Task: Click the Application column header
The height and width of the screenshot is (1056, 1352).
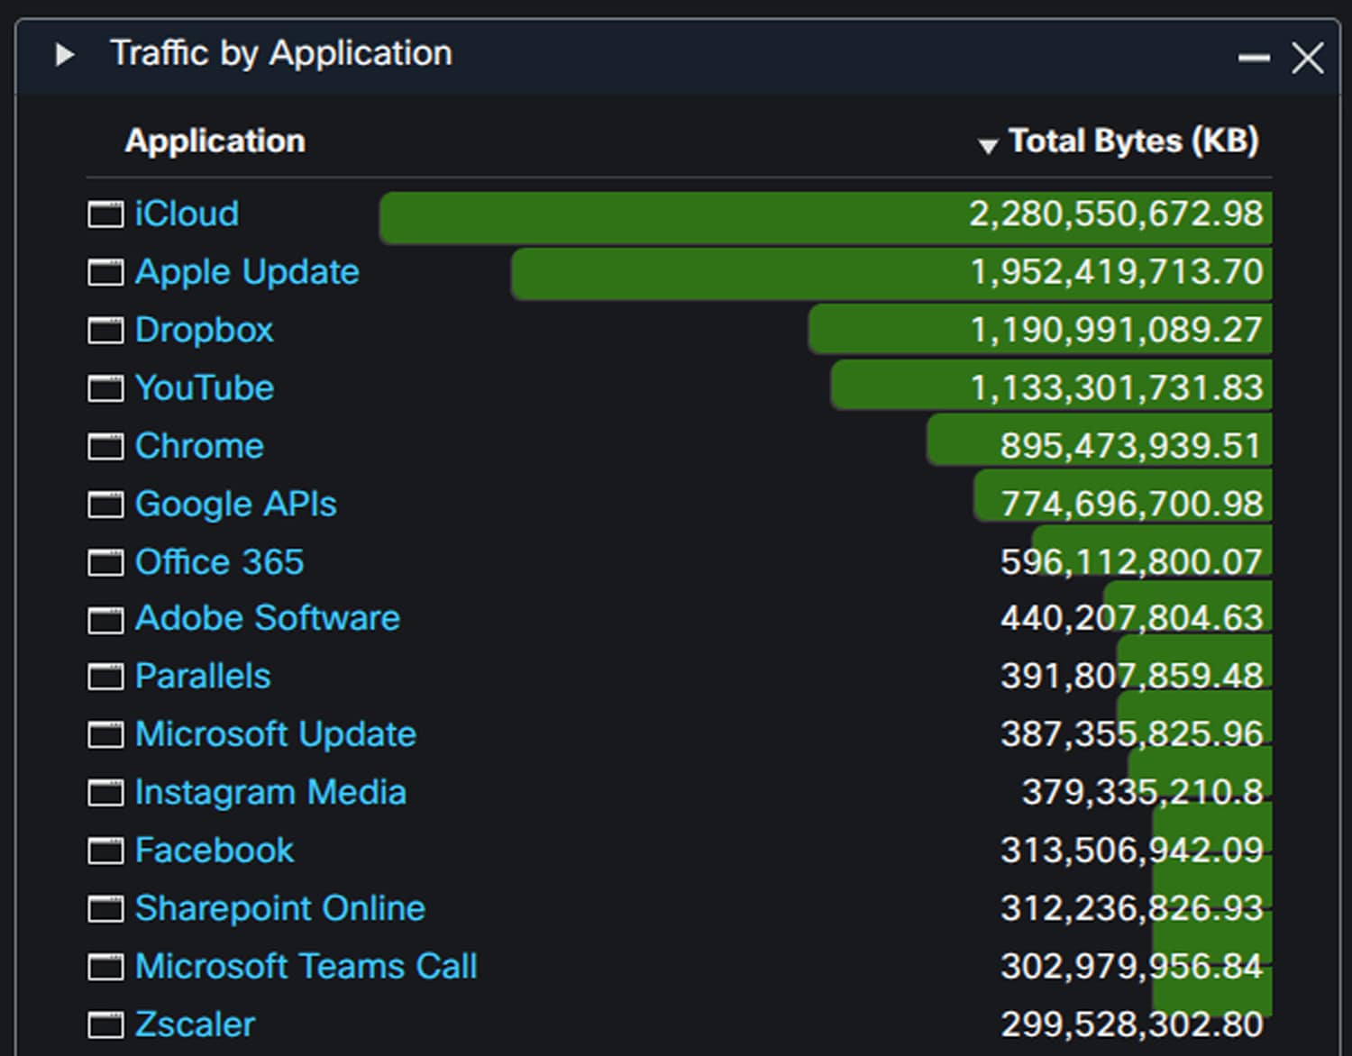Action: [215, 141]
